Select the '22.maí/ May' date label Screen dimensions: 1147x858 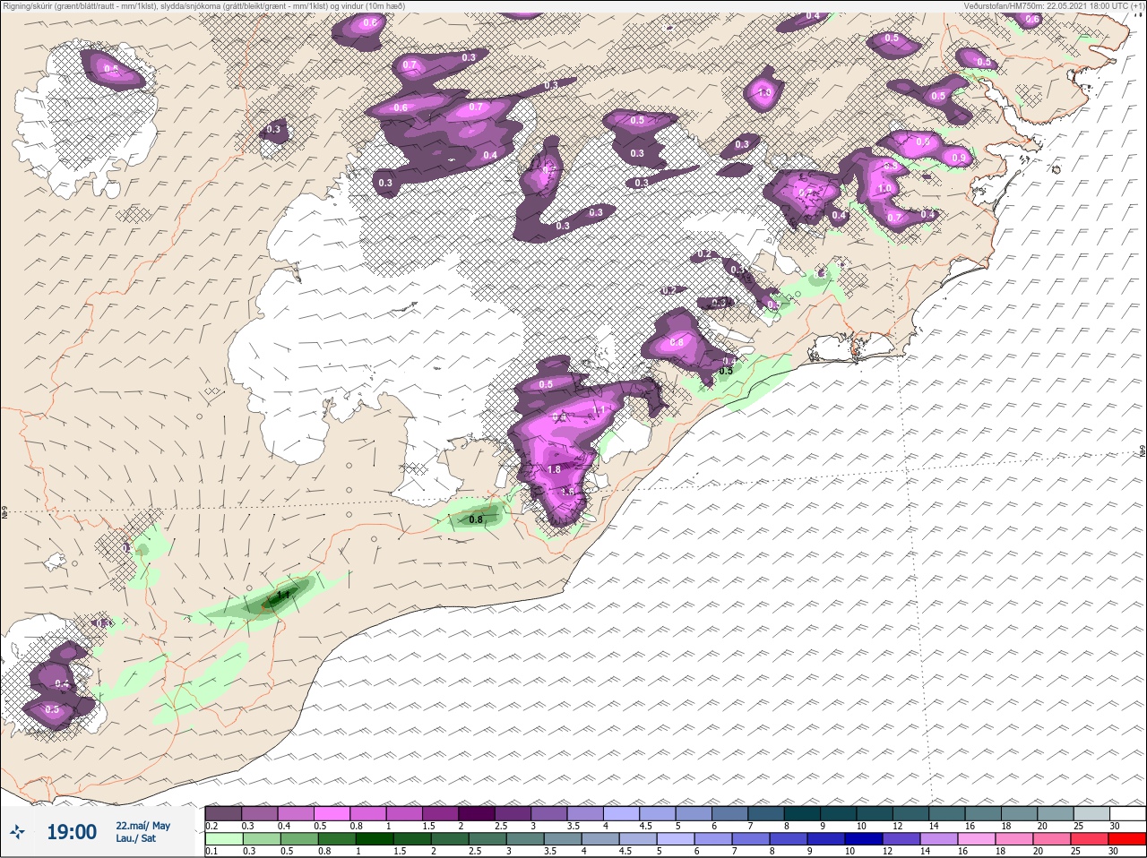click(x=142, y=826)
